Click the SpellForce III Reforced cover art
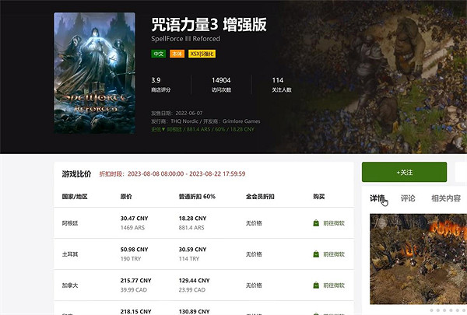467x315 pixels. tap(94, 73)
